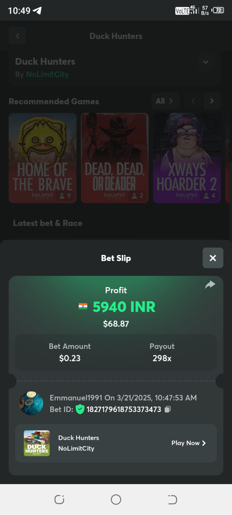Click the Duck Hunters game icon
The image size is (232, 515).
(x=37, y=443)
